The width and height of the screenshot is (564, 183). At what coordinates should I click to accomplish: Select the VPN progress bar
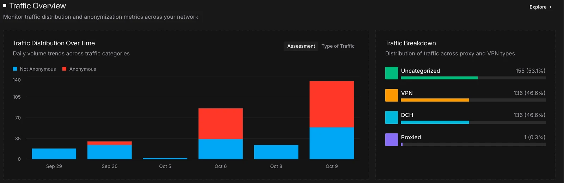point(473,100)
